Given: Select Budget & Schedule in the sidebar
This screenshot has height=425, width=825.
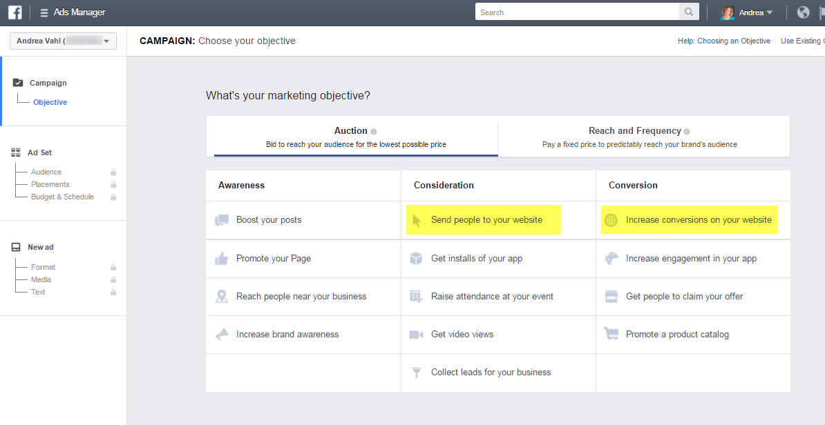Looking at the screenshot, I should click(x=61, y=196).
